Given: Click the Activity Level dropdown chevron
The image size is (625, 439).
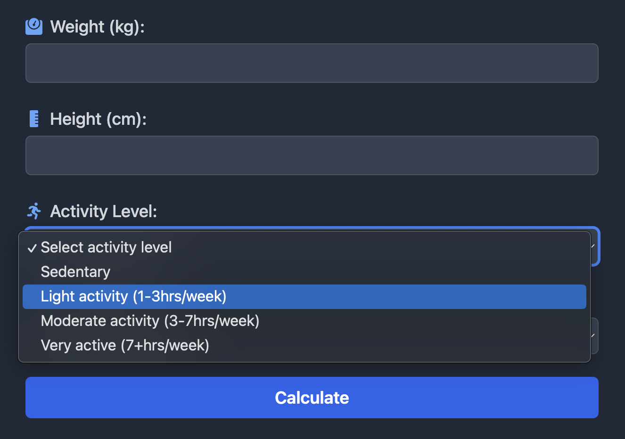Looking at the screenshot, I should pos(593,246).
